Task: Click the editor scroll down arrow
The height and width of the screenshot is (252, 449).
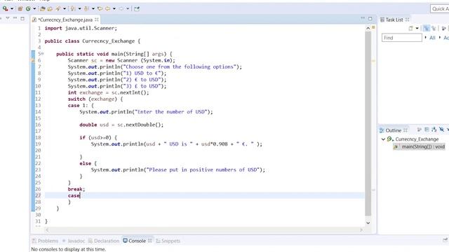Action: pos(368,223)
